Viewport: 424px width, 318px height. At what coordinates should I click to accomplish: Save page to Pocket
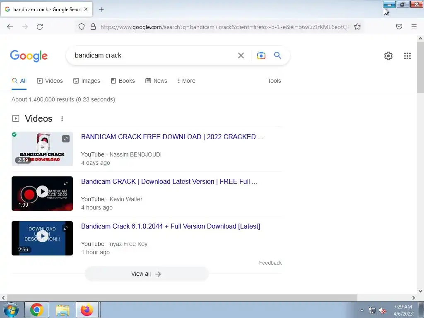pos(399,26)
